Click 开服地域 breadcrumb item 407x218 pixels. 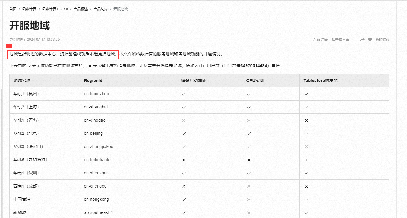coord(121,9)
